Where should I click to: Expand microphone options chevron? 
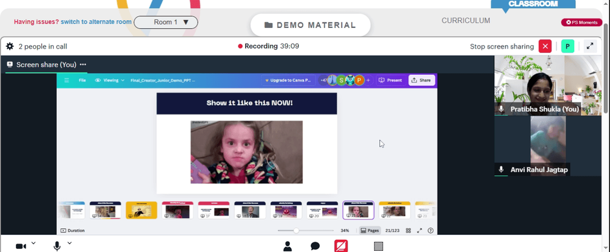[x=70, y=243]
